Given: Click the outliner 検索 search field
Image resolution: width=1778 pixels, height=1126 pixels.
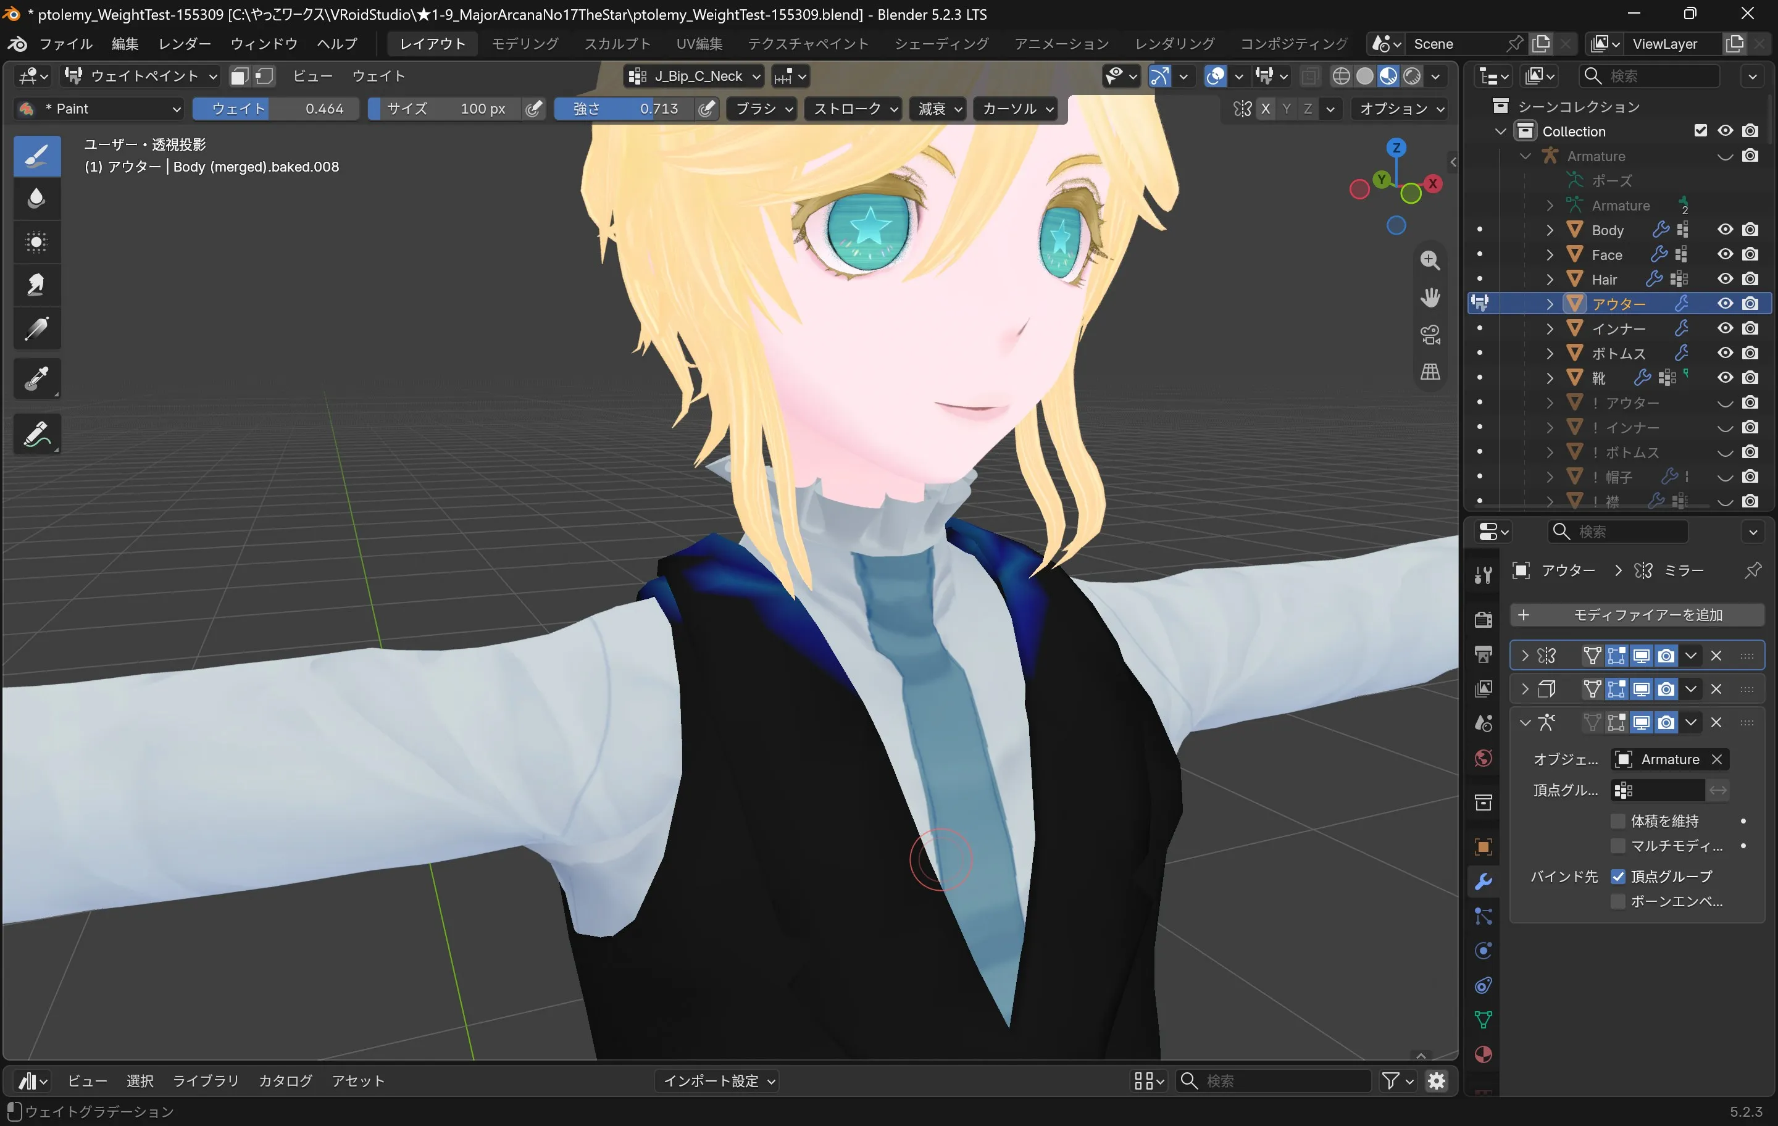Looking at the screenshot, I should click(x=1649, y=76).
